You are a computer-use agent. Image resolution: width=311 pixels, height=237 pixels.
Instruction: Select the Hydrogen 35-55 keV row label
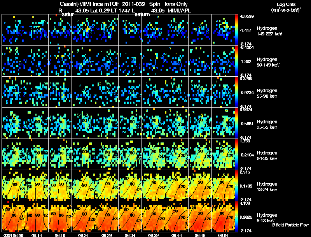[267, 125]
